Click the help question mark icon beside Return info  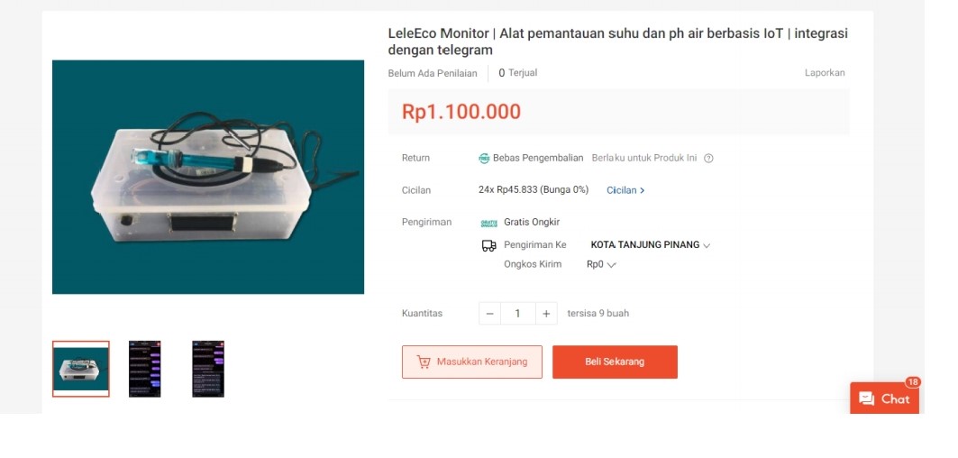708,159
